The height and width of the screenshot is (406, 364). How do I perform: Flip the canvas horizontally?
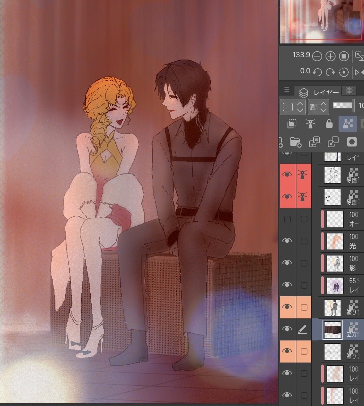359,72
